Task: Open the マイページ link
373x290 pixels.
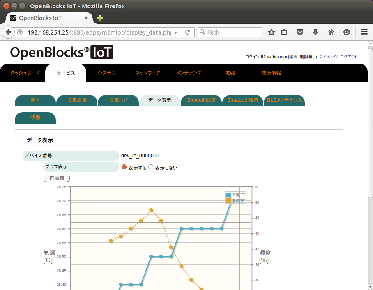Action: (x=328, y=57)
